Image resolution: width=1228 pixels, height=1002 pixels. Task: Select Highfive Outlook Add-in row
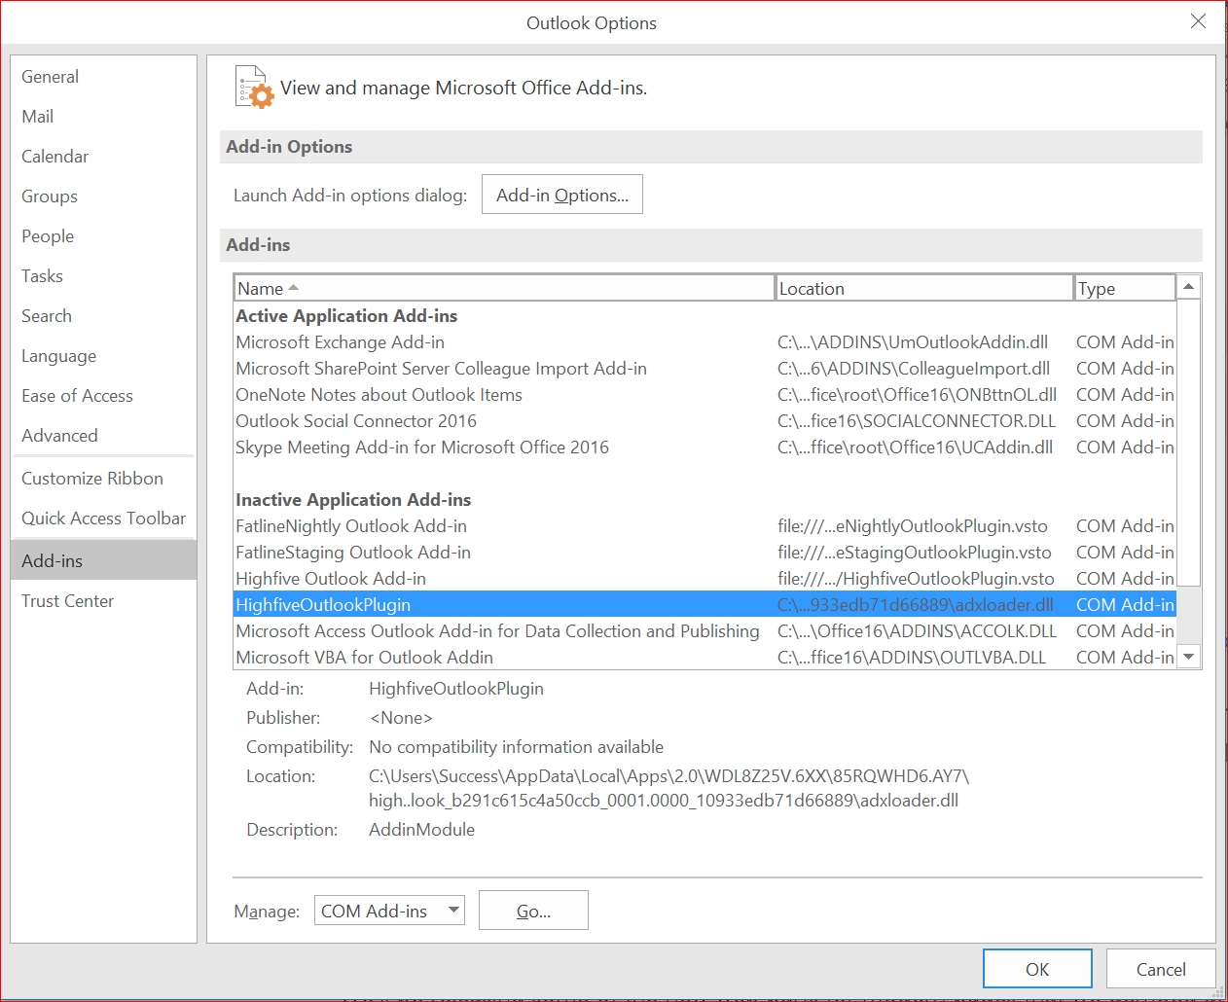coord(704,579)
